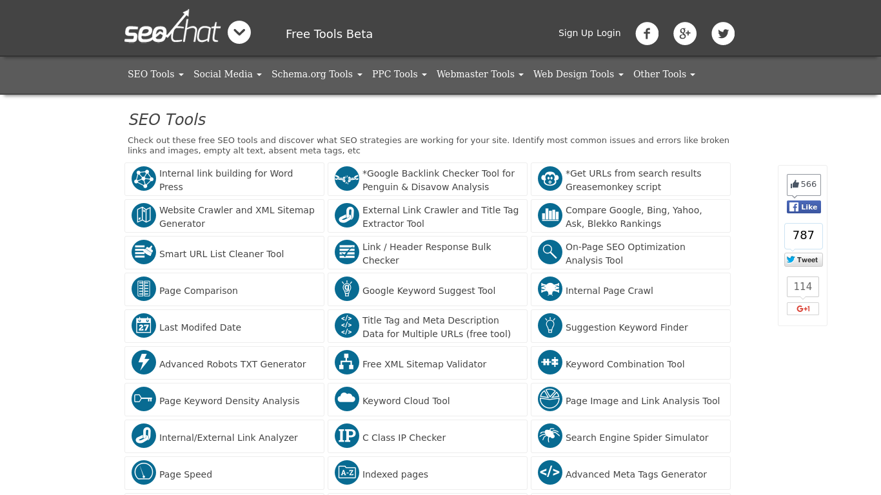881x495 pixels.
Task: Click the Facebook Like button
Action: point(804,207)
